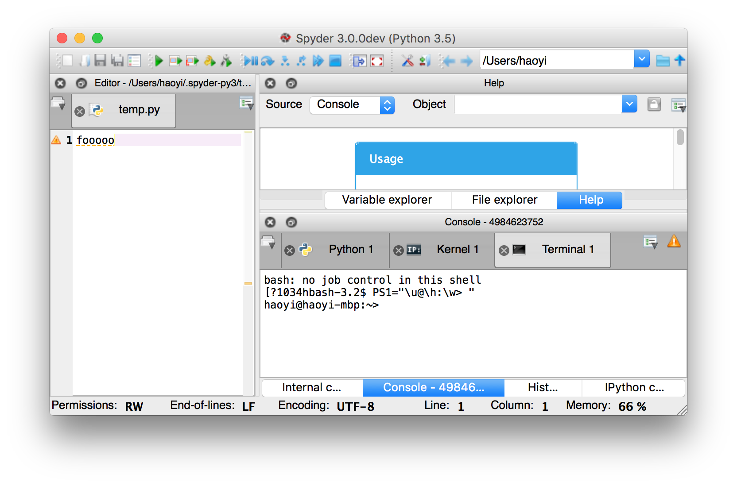Open the IPython console bottom tab

(x=633, y=388)
